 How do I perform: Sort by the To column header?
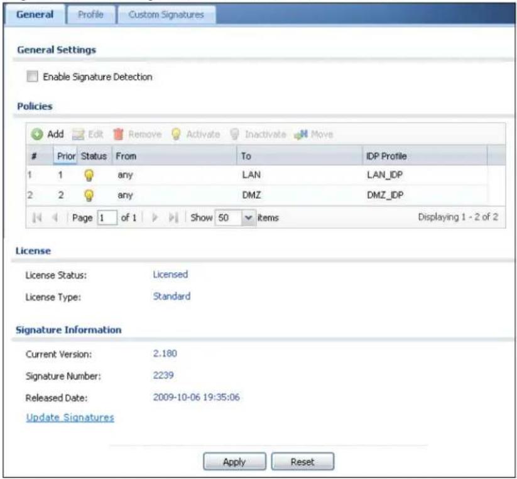(300, 156)
